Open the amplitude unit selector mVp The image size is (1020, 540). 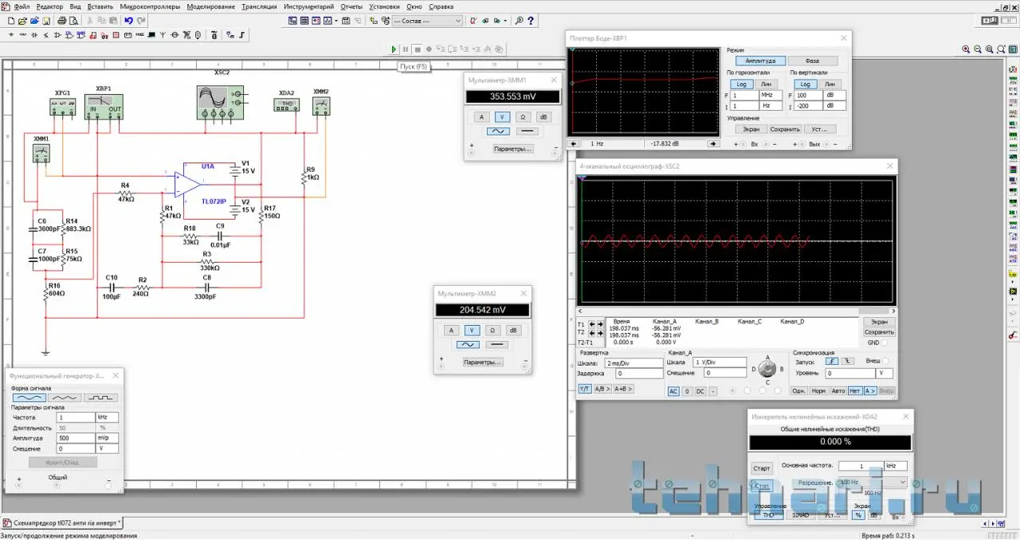[108, 438]
